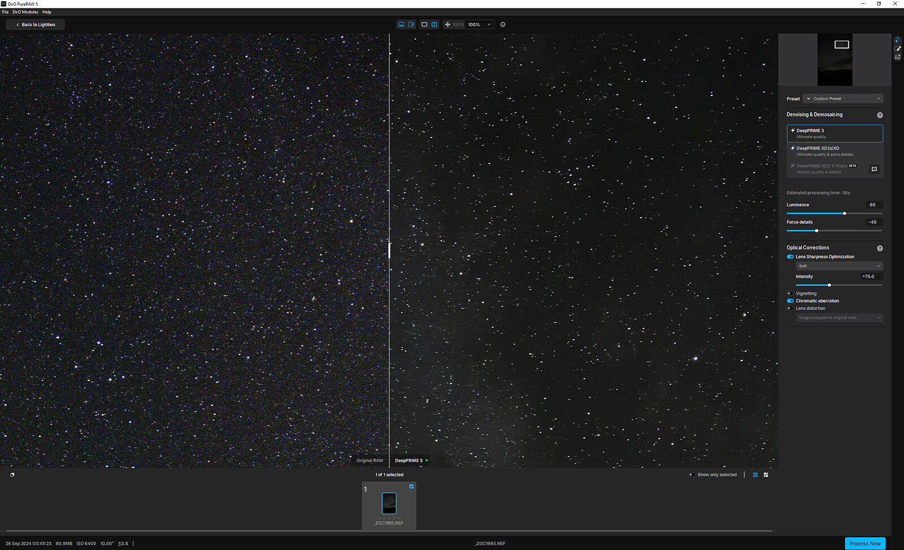Click the filmstrip horizontal scrollbar
The height and width of the screenshot is (550, 904).
pos(389,531)
